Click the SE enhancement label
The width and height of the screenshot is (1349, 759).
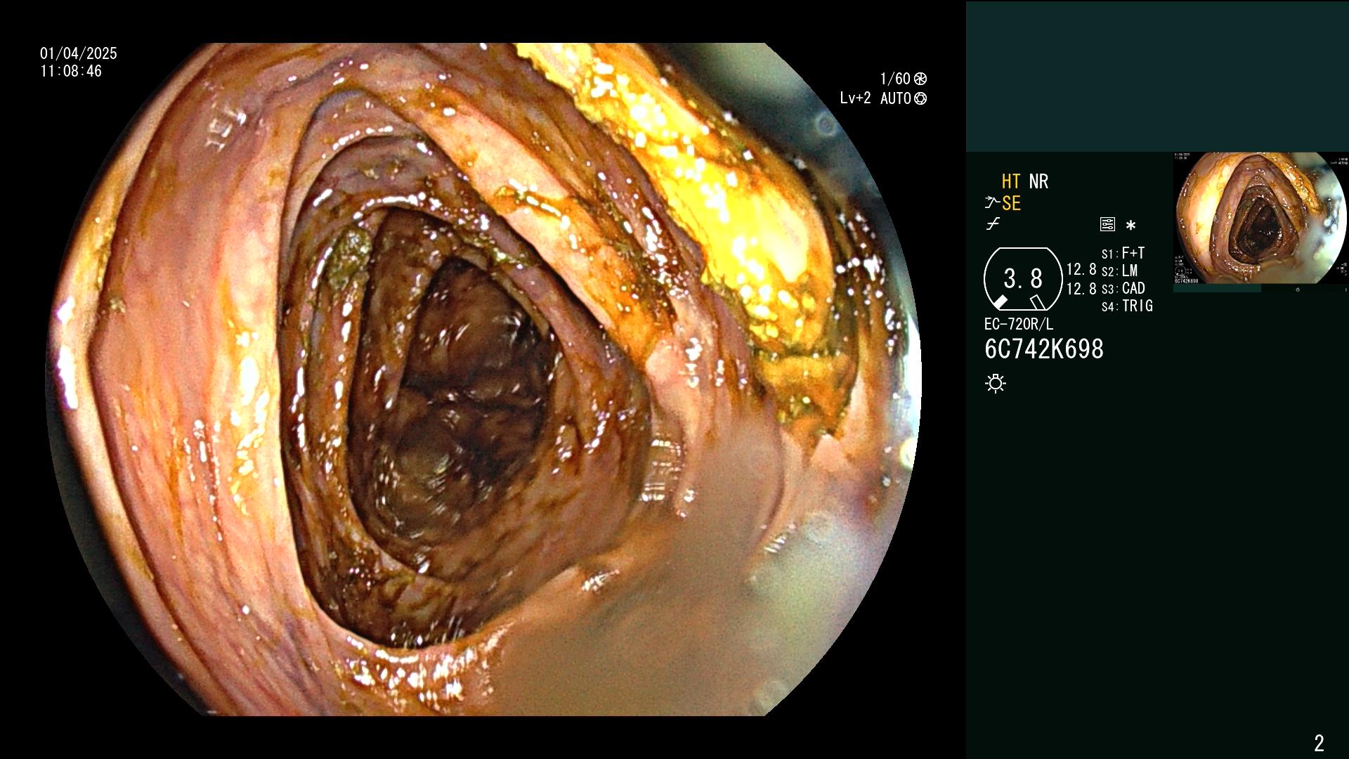tap(1011, 203)
